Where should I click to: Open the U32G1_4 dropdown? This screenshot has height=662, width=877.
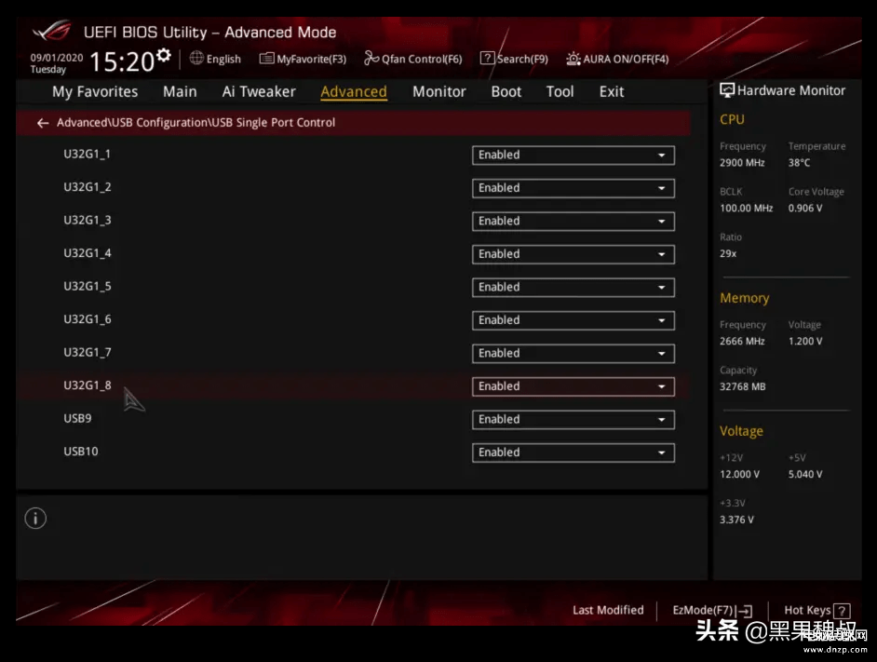point(573,254)
